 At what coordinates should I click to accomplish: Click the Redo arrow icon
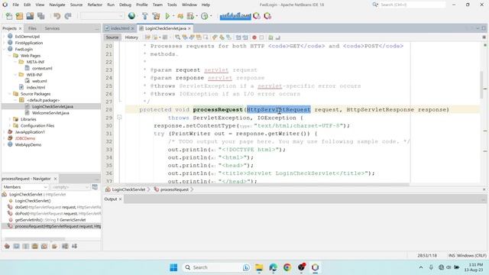point(68,16)
